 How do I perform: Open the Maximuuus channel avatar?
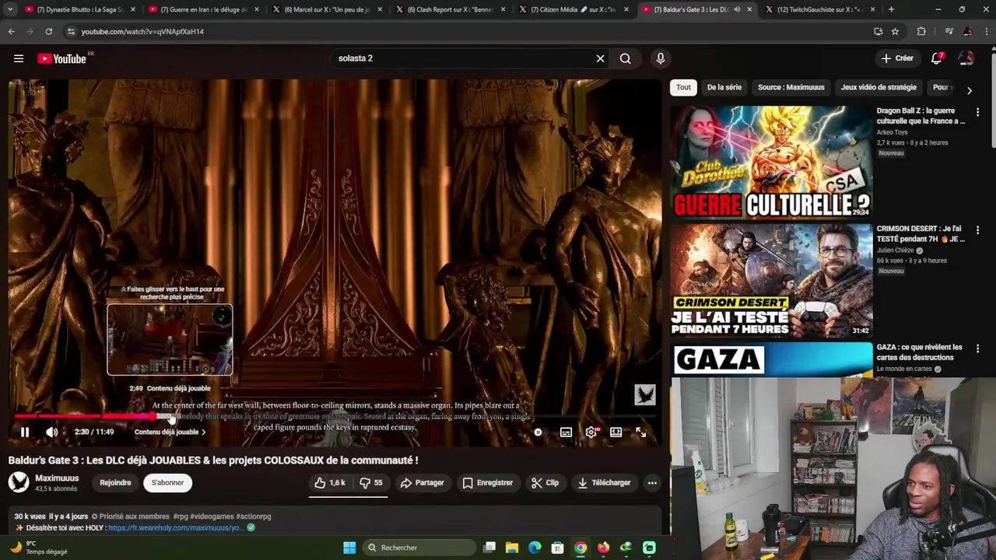click(x=19, y=483)
